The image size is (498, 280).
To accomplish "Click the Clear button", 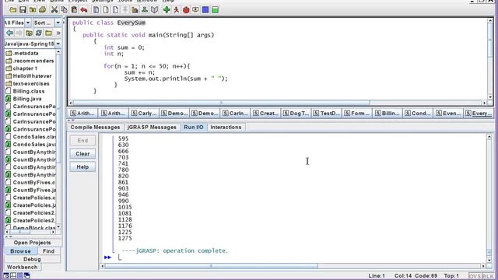I will [82, 154].
